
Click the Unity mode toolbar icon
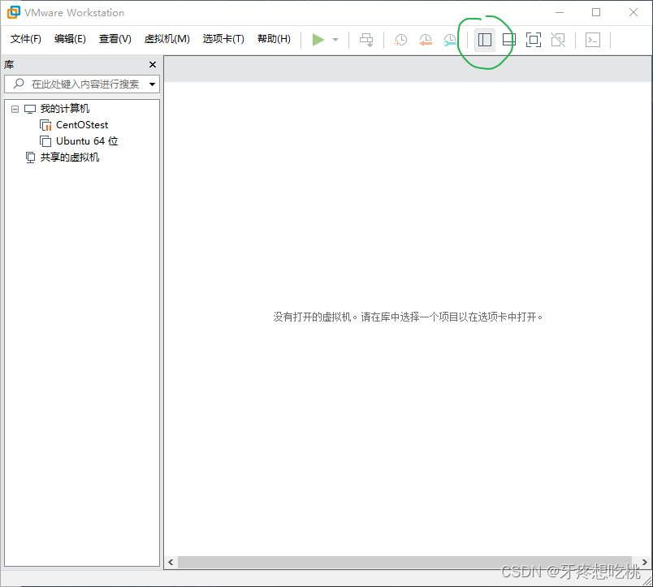[x=558, y=40]
